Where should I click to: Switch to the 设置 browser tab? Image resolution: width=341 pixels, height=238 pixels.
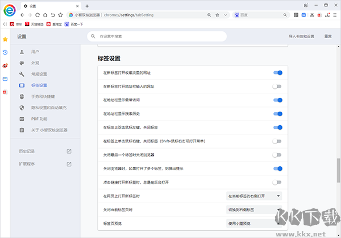51,6
